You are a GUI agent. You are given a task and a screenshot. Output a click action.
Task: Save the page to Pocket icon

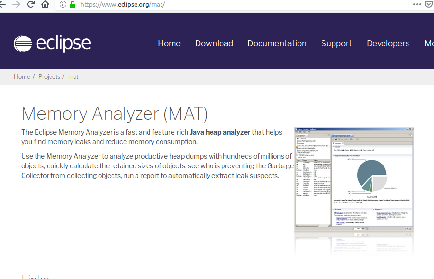click(x=429, y=4)
